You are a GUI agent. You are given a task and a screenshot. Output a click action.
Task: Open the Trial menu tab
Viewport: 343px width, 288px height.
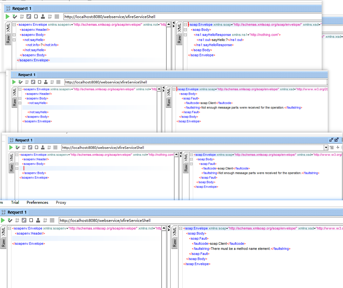tap(15, 202)
